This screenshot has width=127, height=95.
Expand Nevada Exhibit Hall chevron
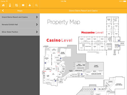[37, 25]
